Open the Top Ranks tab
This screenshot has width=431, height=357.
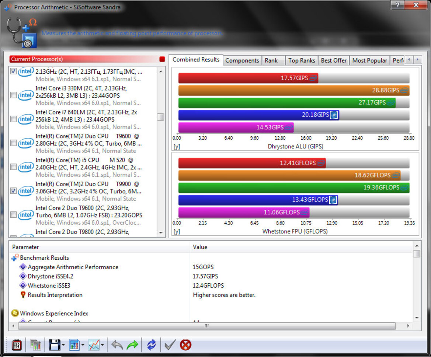point(302,60)
